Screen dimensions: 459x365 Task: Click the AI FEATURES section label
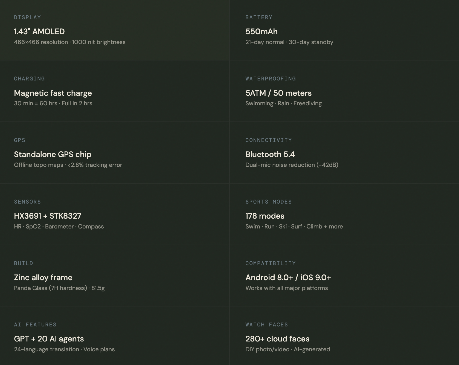click(x=35, y=325)
